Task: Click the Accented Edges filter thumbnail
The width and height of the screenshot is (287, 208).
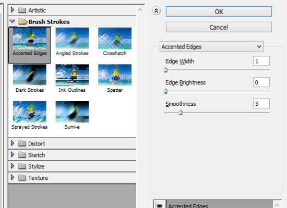Action: point(30,39)
